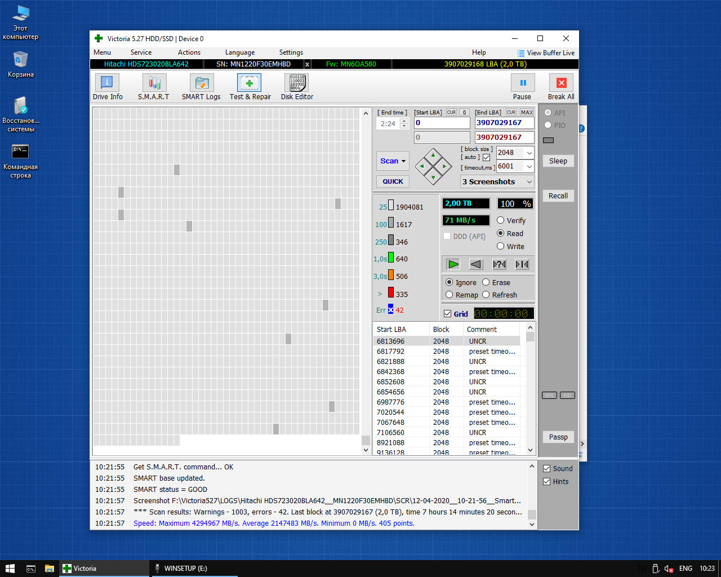Screen dimensions: 721x577
Task: Click the MAX button above End LBA
Action: (527, 112)
